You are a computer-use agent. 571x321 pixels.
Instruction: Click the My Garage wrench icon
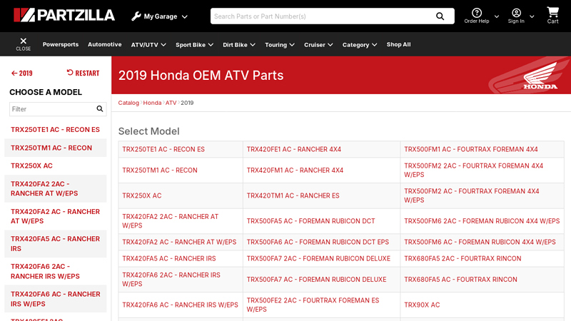point(136,16)
